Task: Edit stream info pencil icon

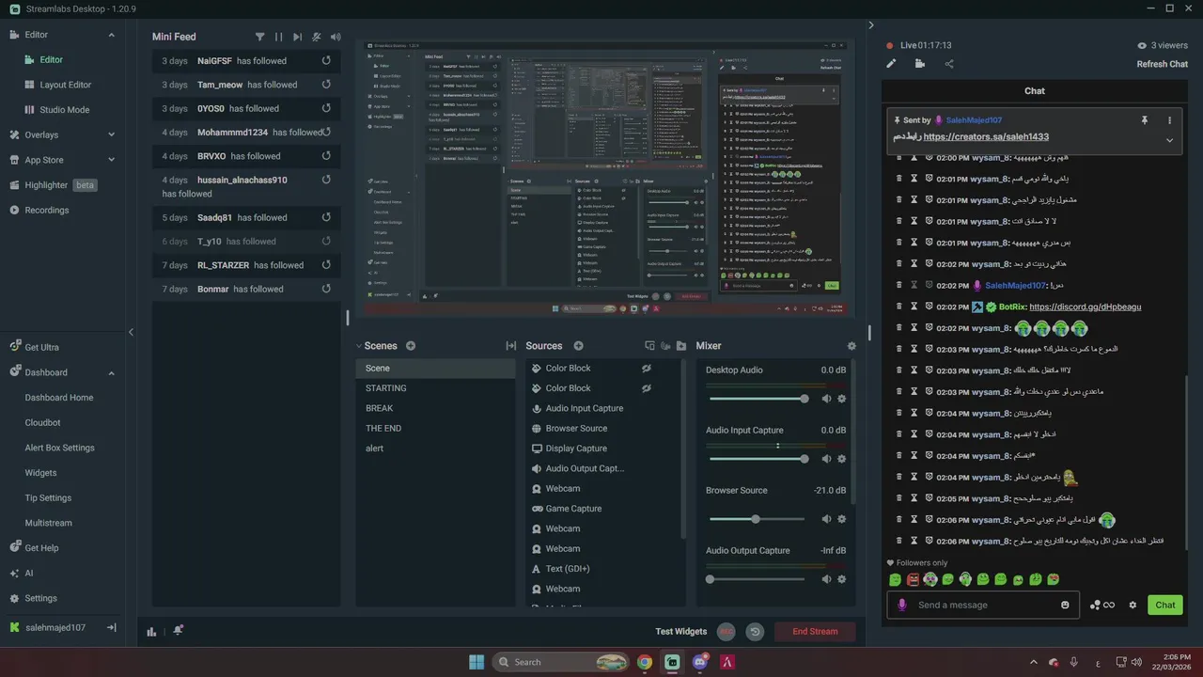Action: [x=891, y=64]
